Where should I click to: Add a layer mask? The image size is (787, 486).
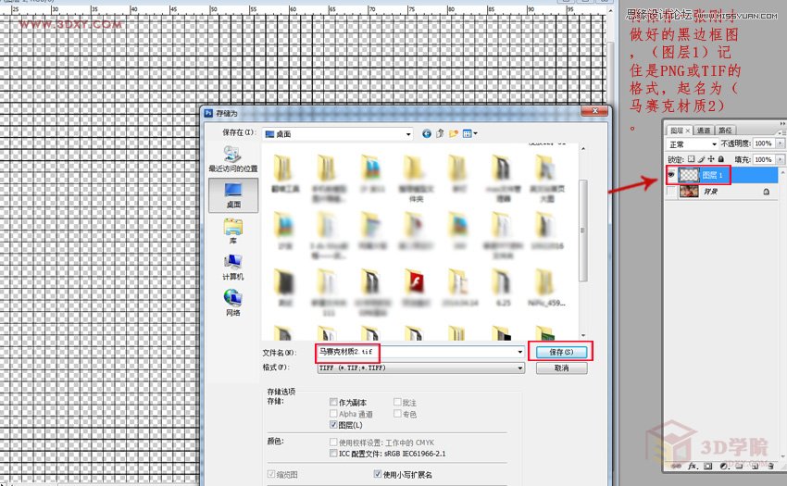click(x=707, y=466)
